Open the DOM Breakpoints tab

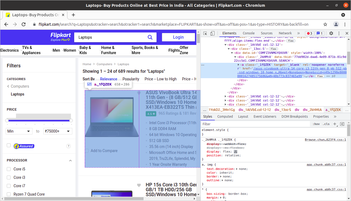tap(295, 117)
